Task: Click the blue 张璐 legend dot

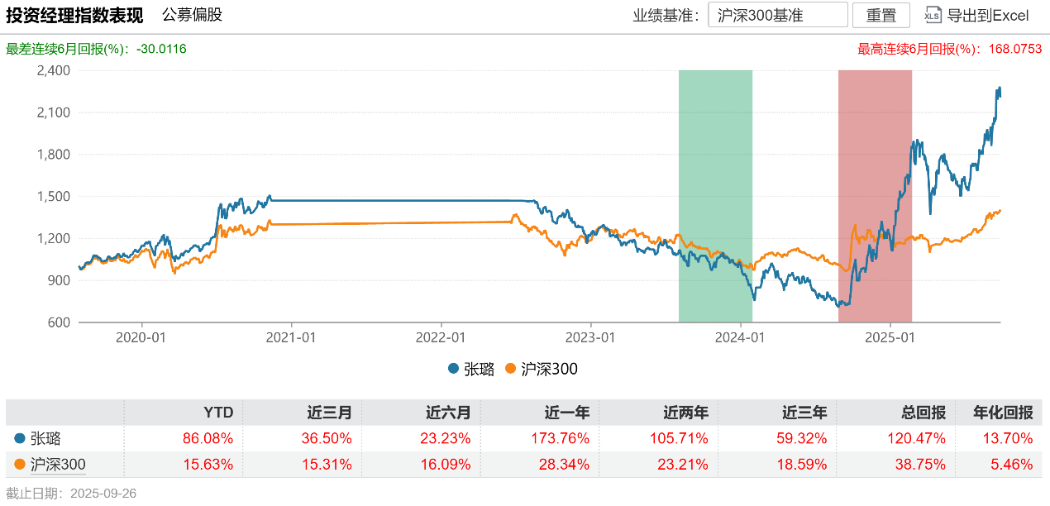Action: coord(453,369)
